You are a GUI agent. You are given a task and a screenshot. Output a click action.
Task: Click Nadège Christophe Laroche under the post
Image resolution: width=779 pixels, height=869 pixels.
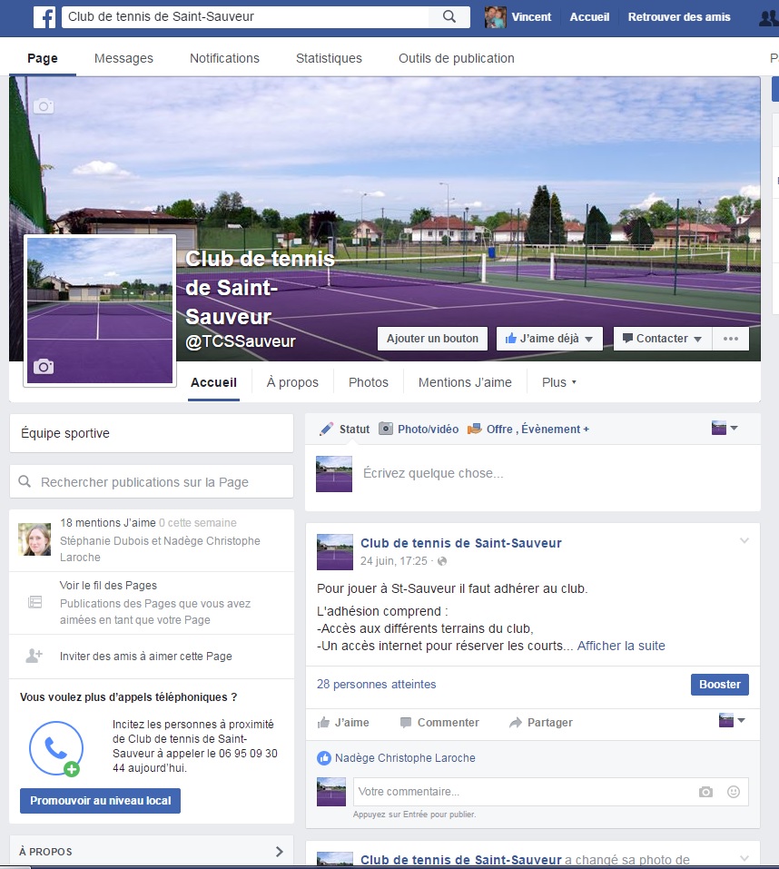405,758
